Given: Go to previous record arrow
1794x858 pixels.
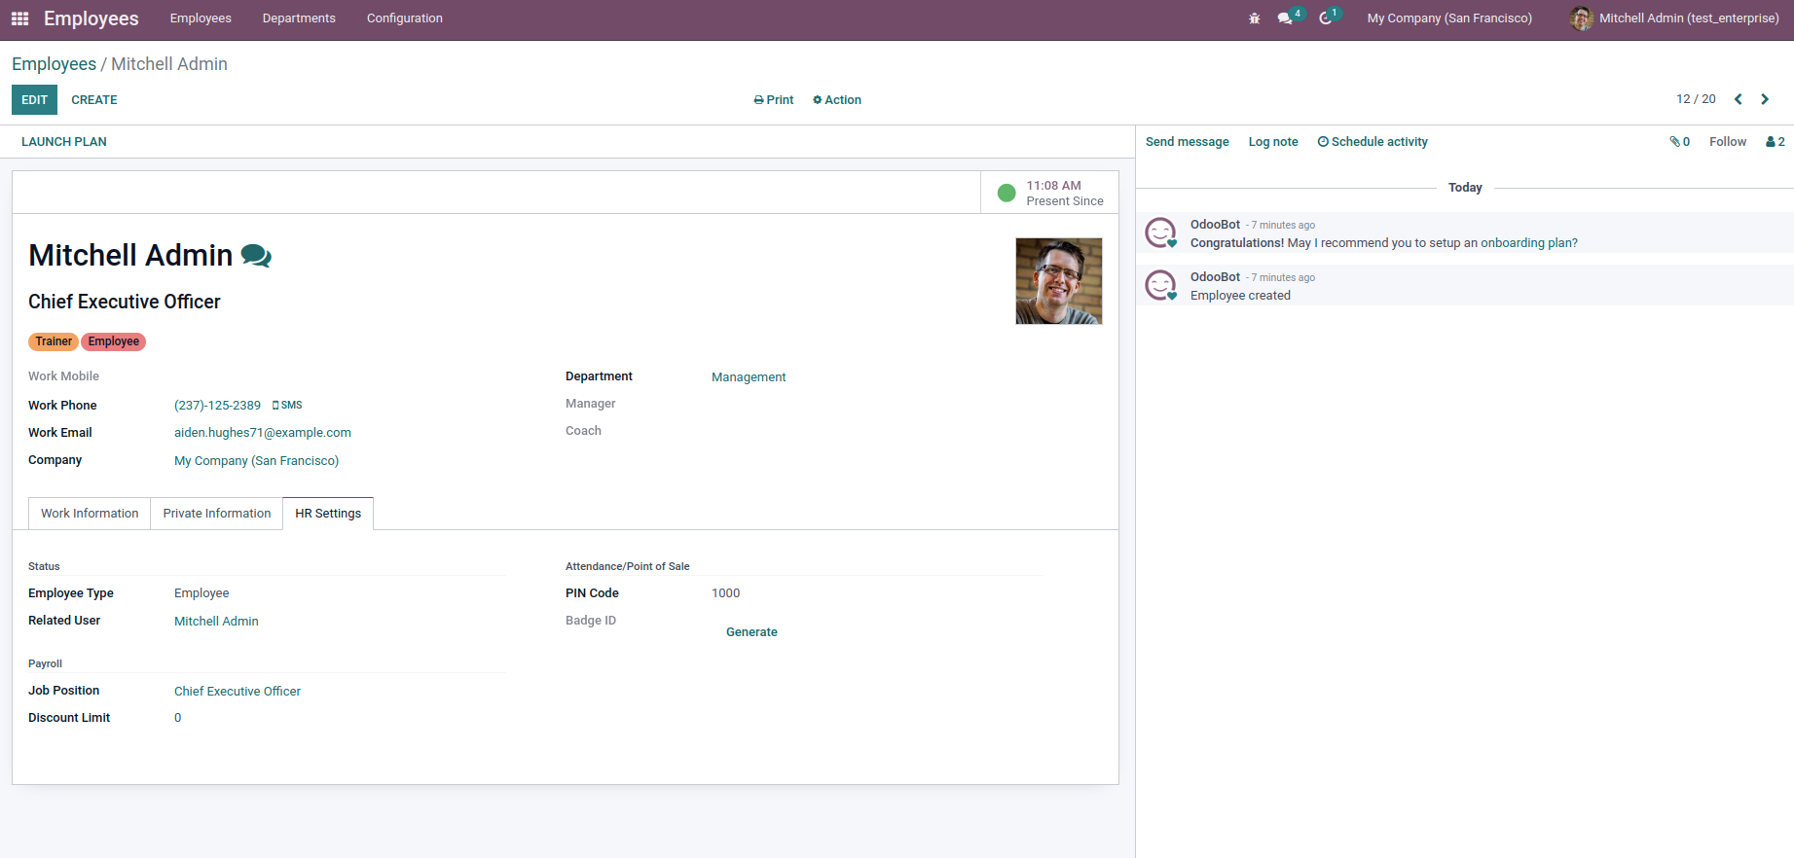Looking at the screenshot, I should [x=1738, y=99].
